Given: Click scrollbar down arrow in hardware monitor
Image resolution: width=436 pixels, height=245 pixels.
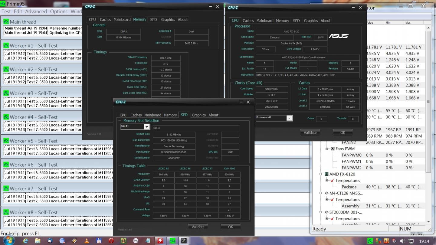Looking at the screenshot, I should [428, 222].
